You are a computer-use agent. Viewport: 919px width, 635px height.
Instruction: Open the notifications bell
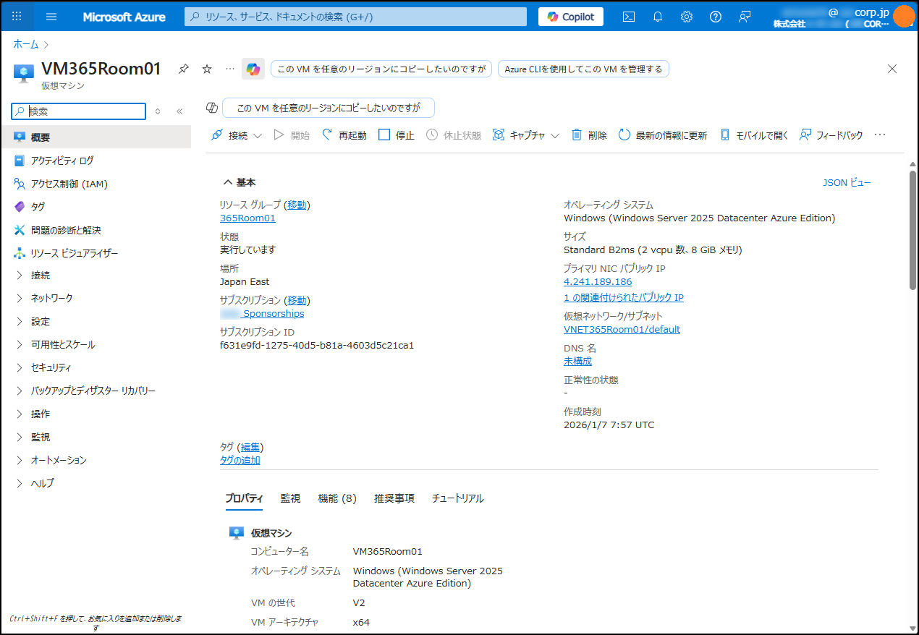tap(658, 17)
